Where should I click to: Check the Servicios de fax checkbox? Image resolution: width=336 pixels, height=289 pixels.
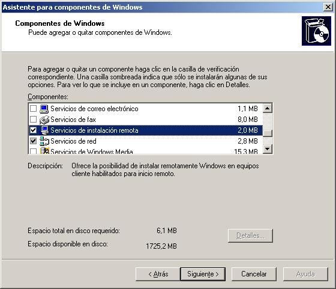(33, 120)
